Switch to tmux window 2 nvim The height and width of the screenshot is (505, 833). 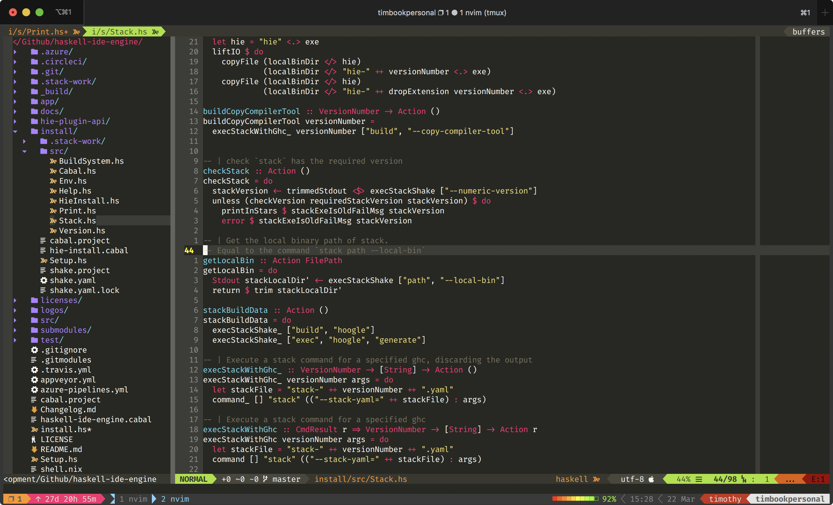coord(175,499)
